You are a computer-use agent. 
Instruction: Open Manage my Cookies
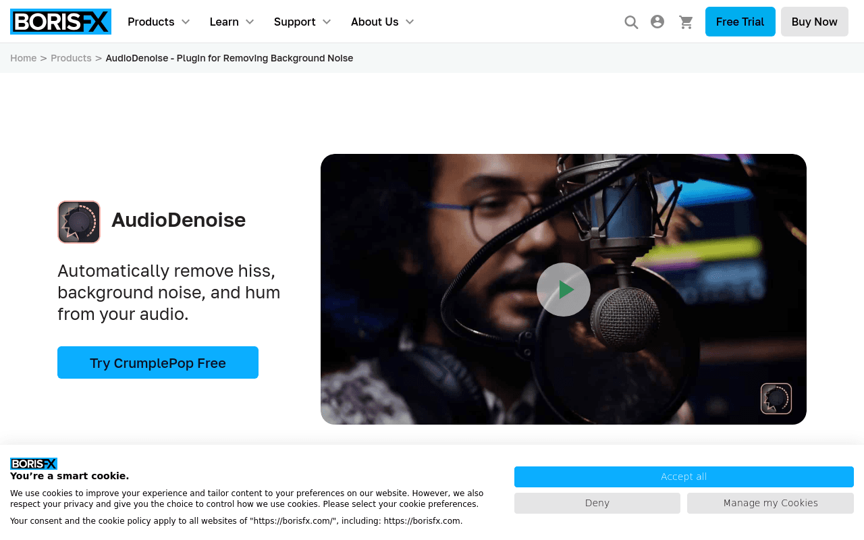pos(771,503)
